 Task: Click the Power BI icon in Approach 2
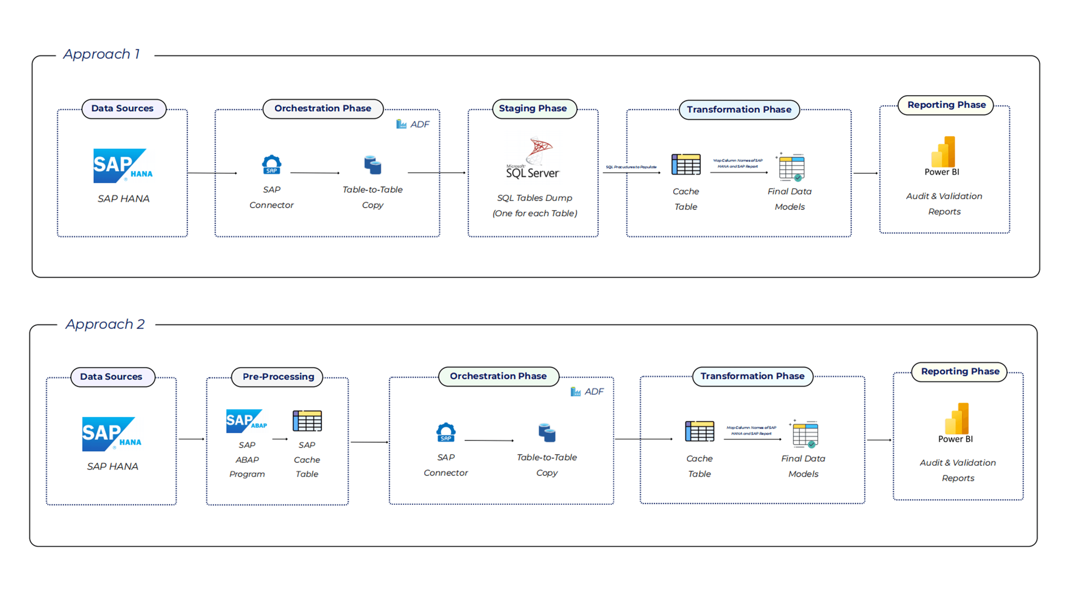[956, 418]
